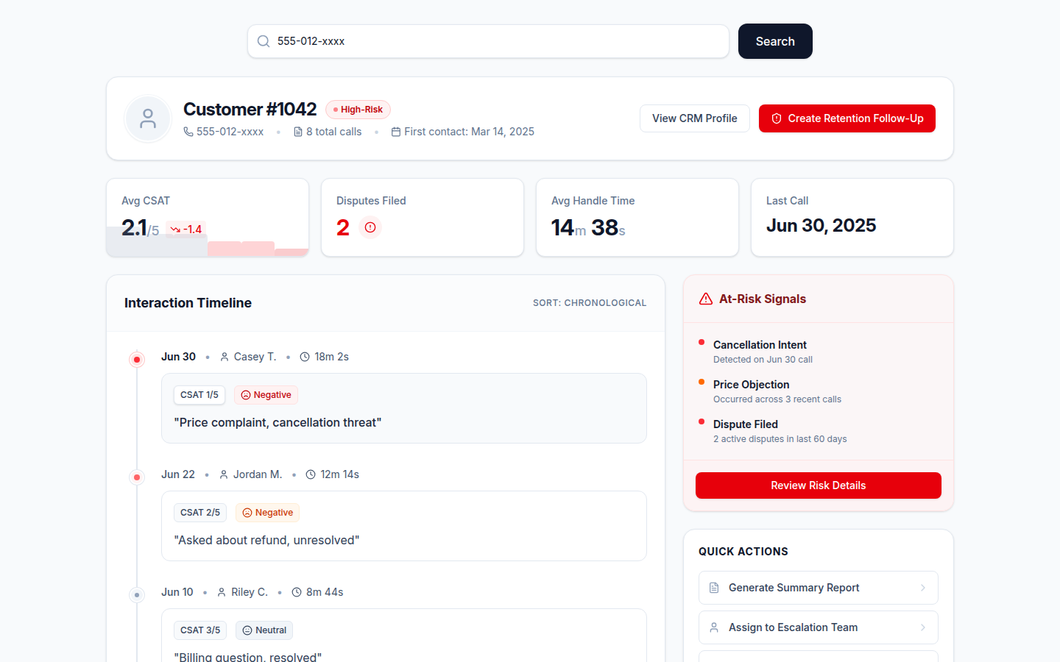Click the Neutral sentiment tag on Jun 10 call
Viewport: 1060px width, 662px height.
264,630
